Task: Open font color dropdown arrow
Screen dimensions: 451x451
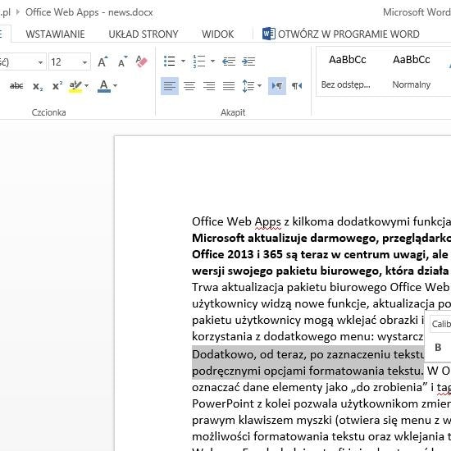Action: pos(115,85)
